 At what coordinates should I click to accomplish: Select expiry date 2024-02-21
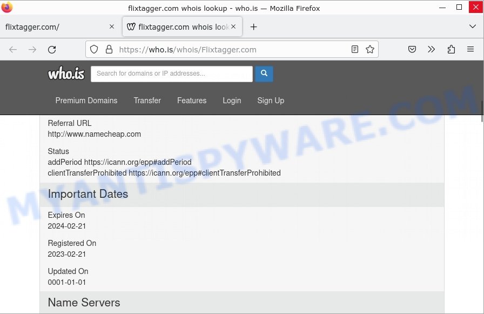pyautogui.click(x=66, y=226)
